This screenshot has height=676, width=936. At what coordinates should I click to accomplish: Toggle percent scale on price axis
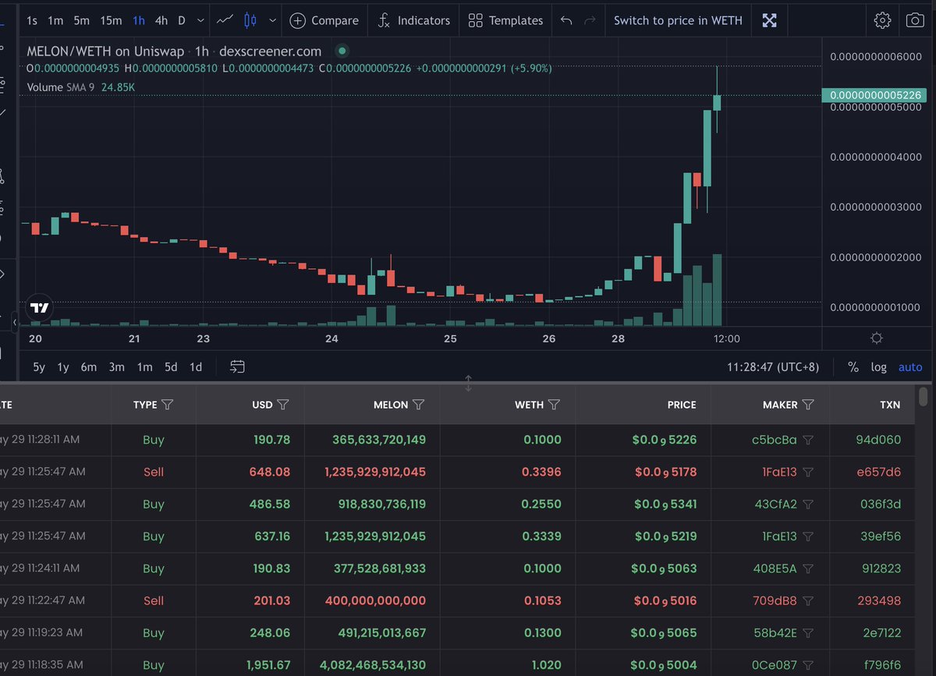tap(853, 367)
